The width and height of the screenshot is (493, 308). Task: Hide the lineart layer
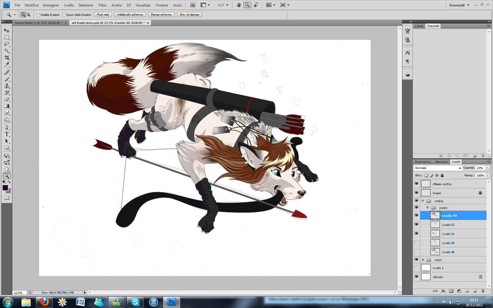tap(416, 193)
